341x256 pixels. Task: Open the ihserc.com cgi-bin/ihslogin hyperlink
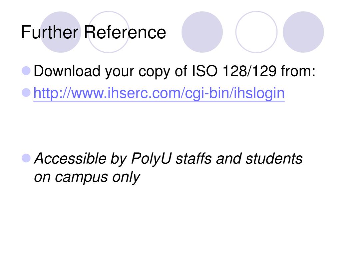click(159, 94)
